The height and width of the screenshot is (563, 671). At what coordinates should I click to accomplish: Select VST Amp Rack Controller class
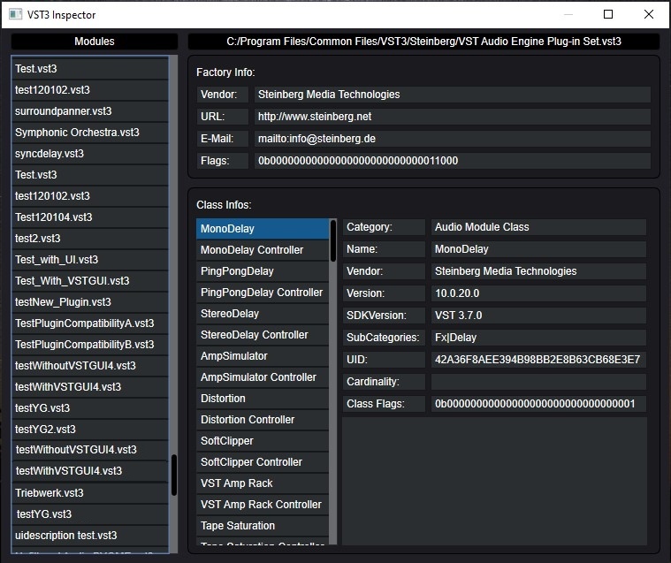click(263, 505)
